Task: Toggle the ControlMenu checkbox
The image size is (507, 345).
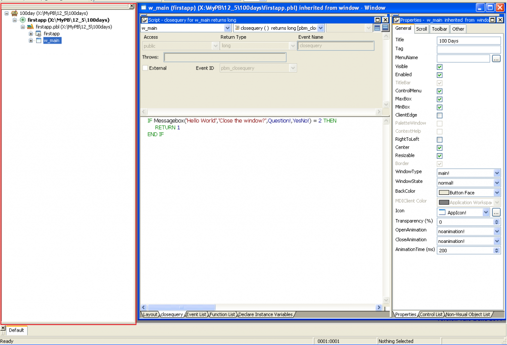Action: pyautogui.click(x=440, y=91)
